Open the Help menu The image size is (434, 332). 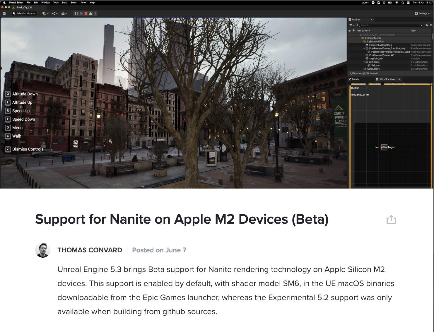92,3
